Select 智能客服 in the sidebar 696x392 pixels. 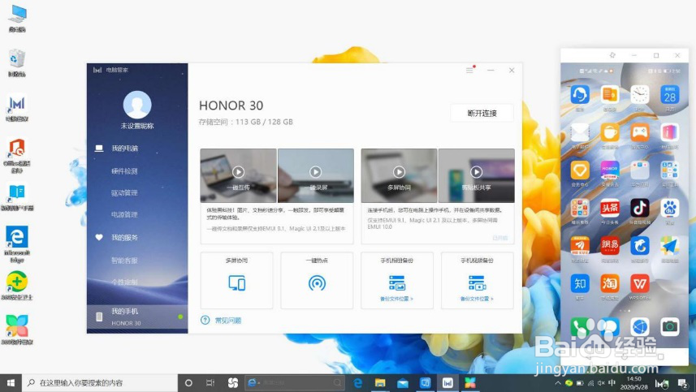[124, 261]
